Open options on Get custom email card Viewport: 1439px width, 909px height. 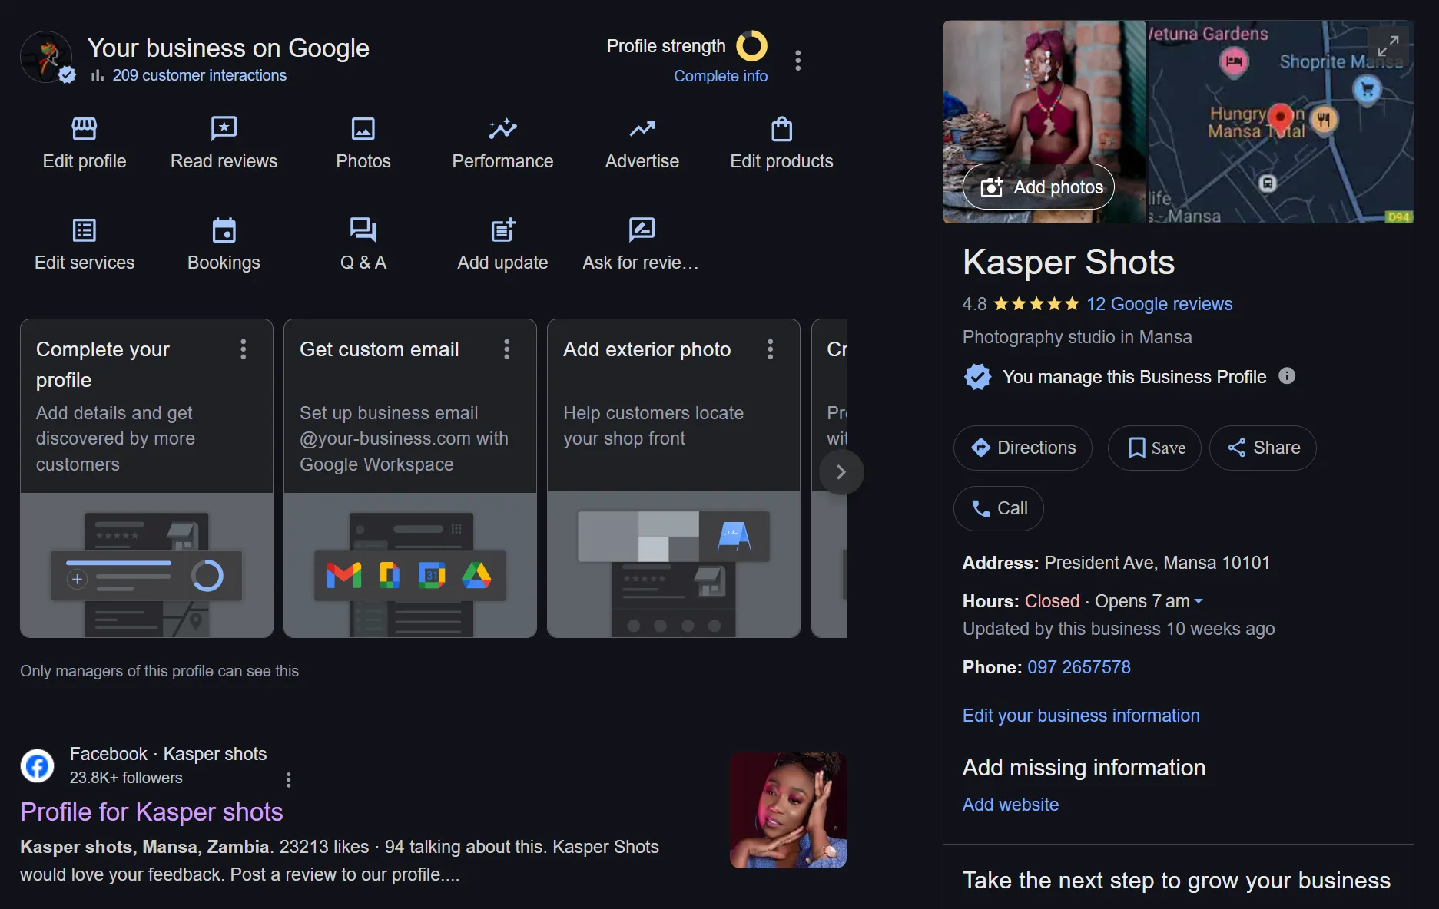click(x=507, y=349)
